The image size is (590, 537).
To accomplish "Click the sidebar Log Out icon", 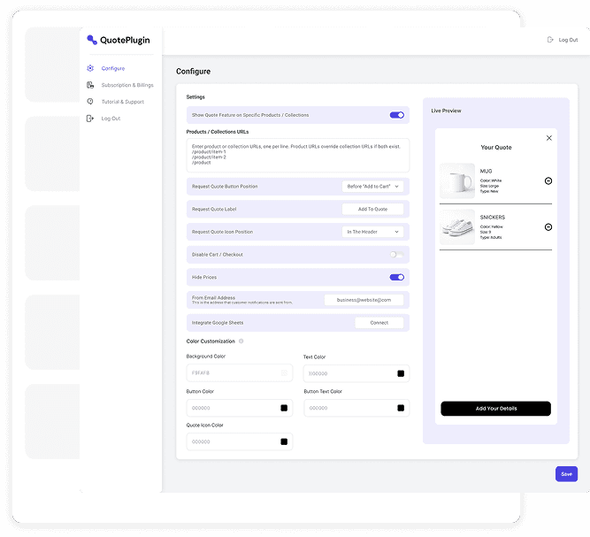I will click(x=90, y=119).
